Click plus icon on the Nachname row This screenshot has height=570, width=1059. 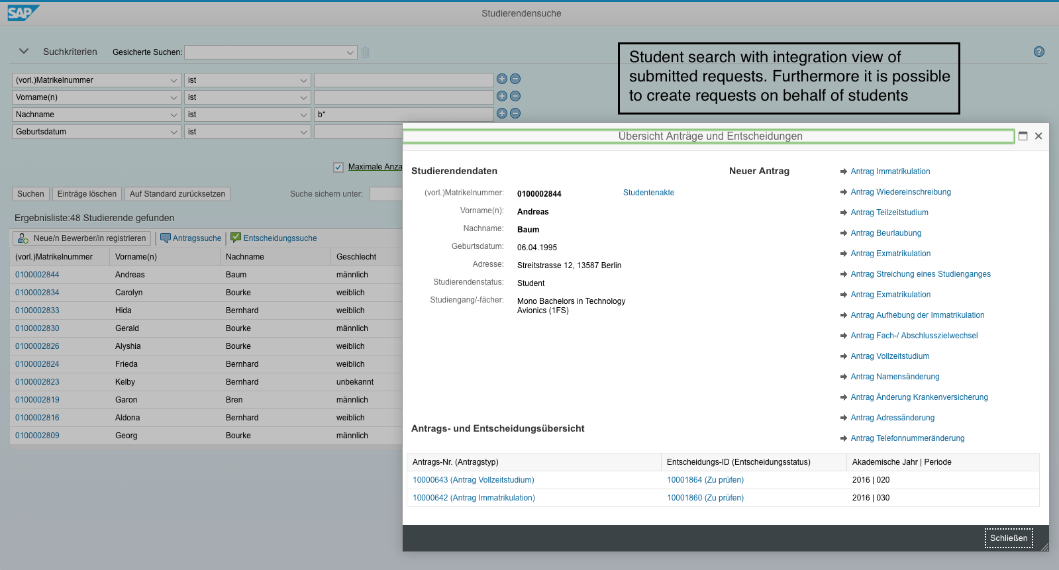(x=501, y=114)
